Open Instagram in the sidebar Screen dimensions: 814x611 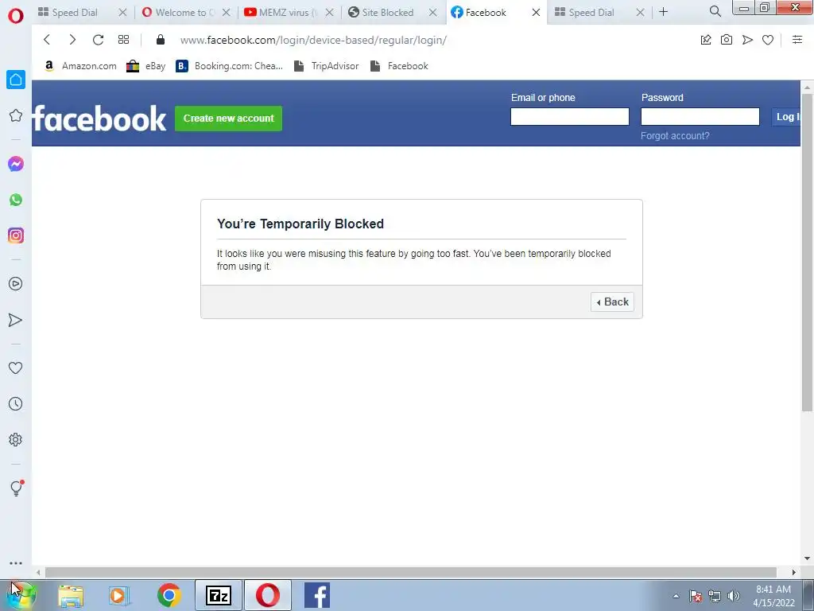(16, 235)
